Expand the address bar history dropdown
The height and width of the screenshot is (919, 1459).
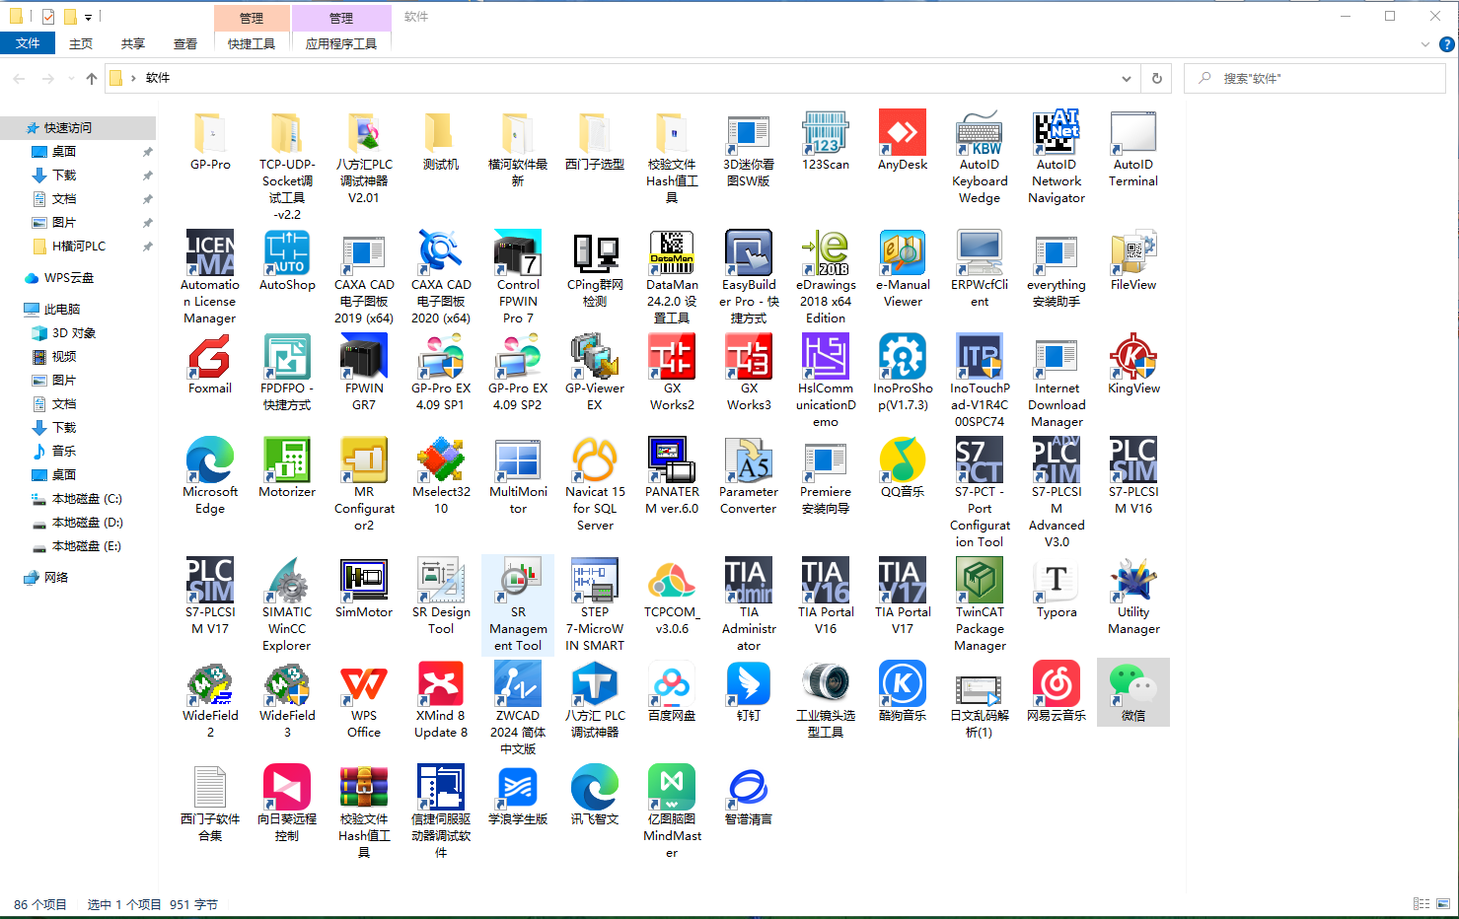pos(1126,79)
